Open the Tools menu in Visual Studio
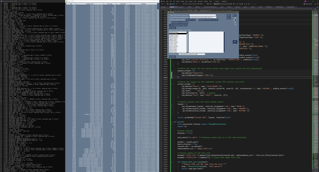 (195, 1)
